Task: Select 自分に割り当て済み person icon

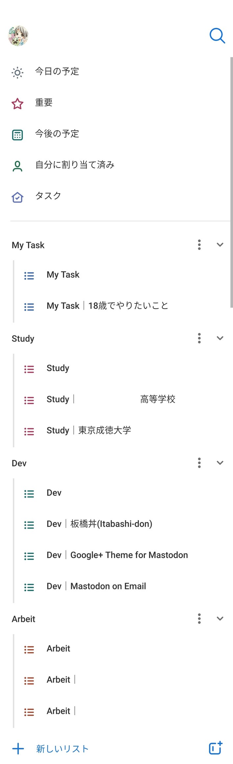Action: tap(17, 166)
